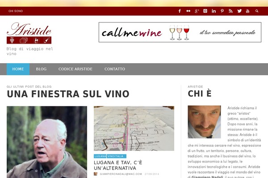Click the search magnifier icon
This screenshot has width=268, height=178.
[257, 11]
